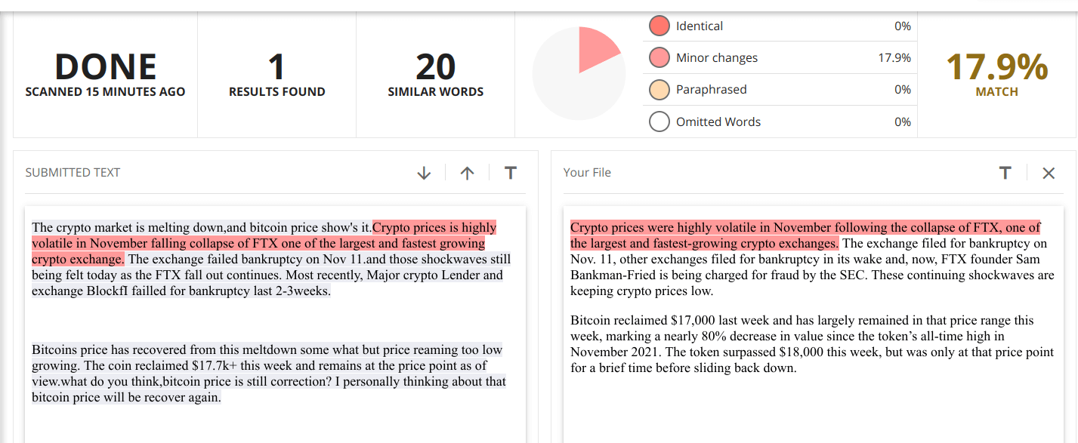The width and height of the screenshot is (1078, 443).
Task: Toggle the Identical matches red circle
Action: click(x=659, y=26)
